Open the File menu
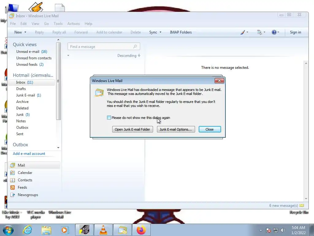The image size is (314, 236). tap(13, 23)
